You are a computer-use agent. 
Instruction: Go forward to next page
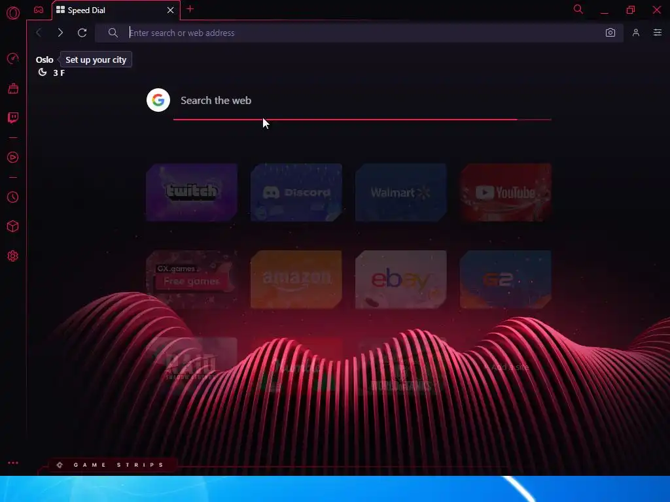pos(60,33)
